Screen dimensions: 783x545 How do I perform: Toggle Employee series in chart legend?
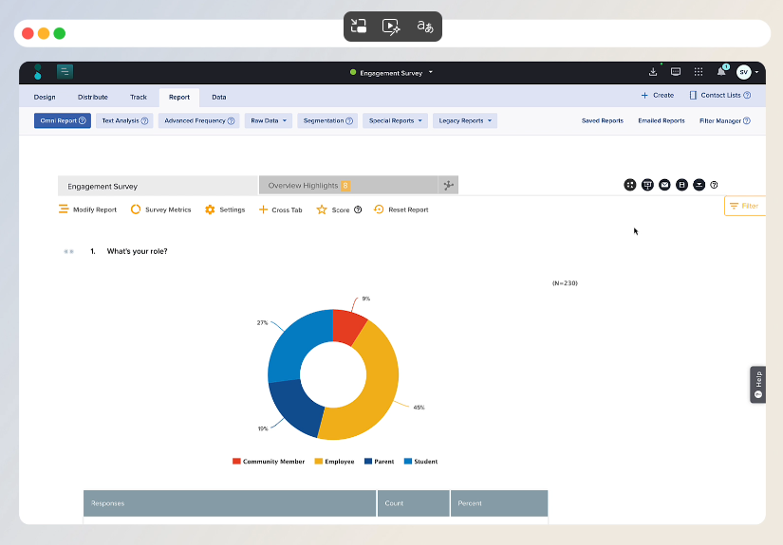[x=334, y=462]
